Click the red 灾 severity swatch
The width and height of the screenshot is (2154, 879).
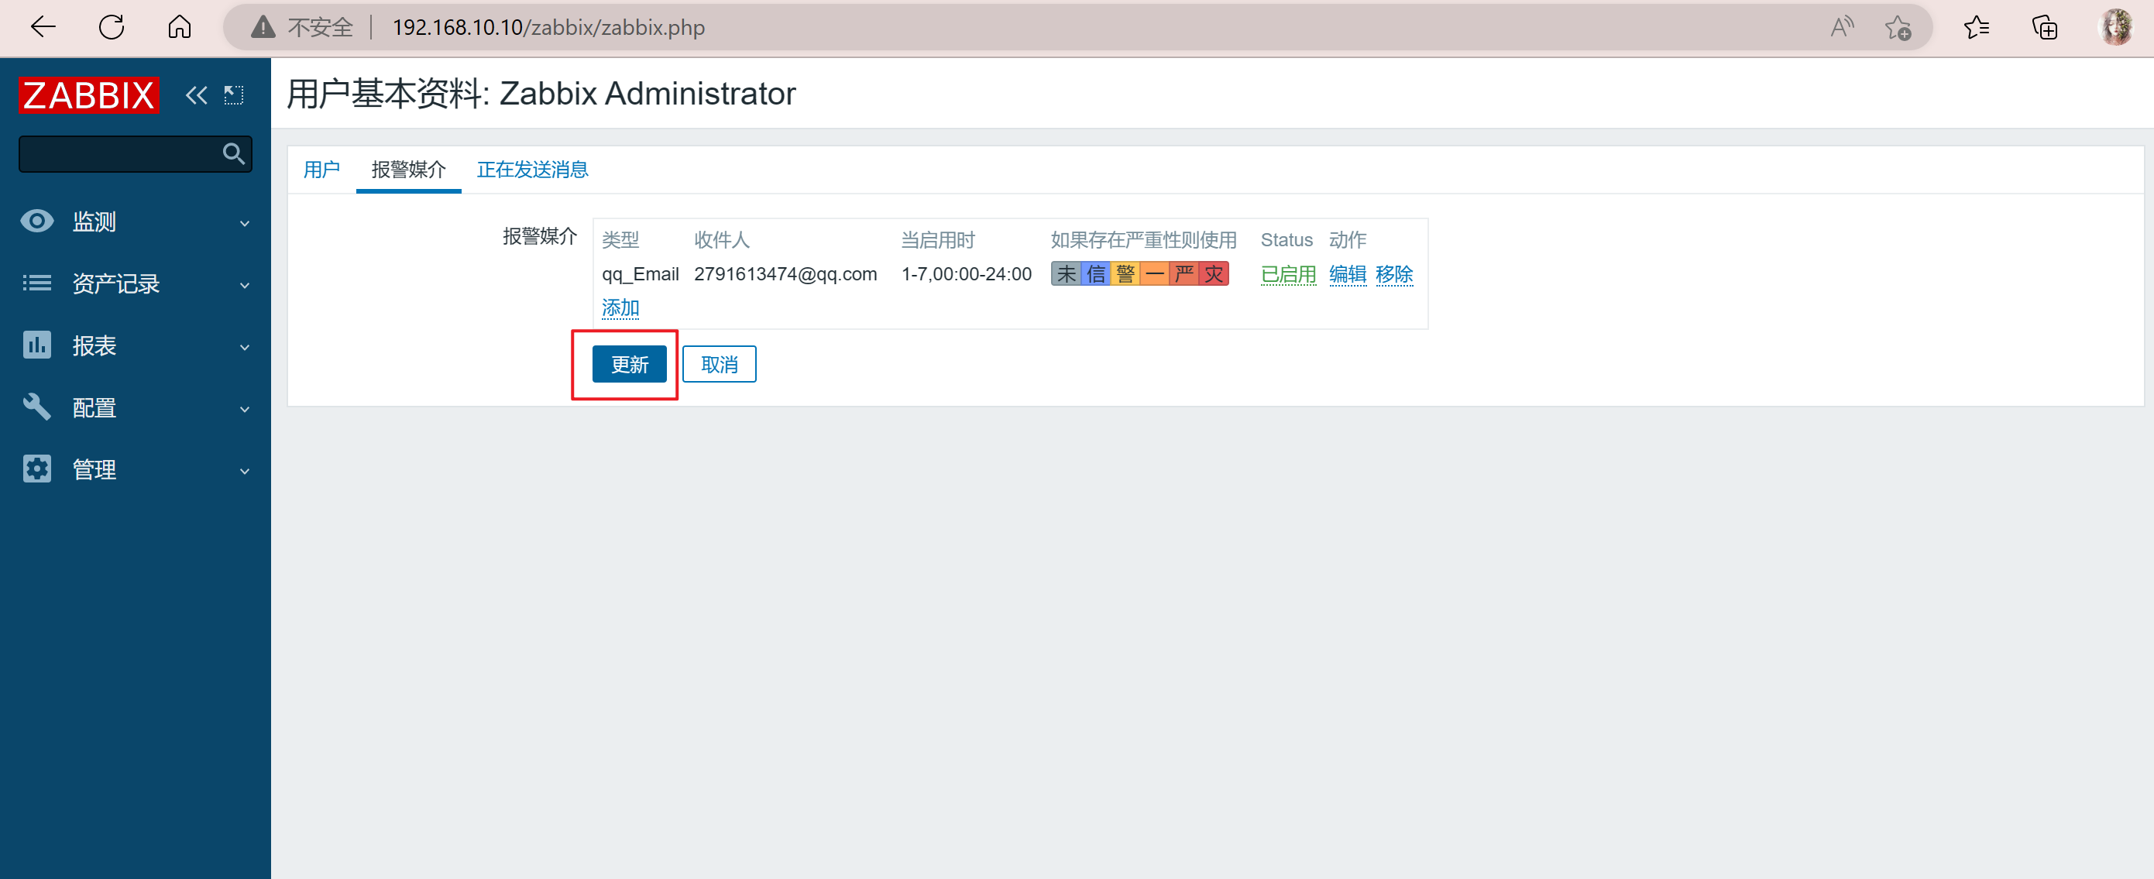pos(1214,273)
